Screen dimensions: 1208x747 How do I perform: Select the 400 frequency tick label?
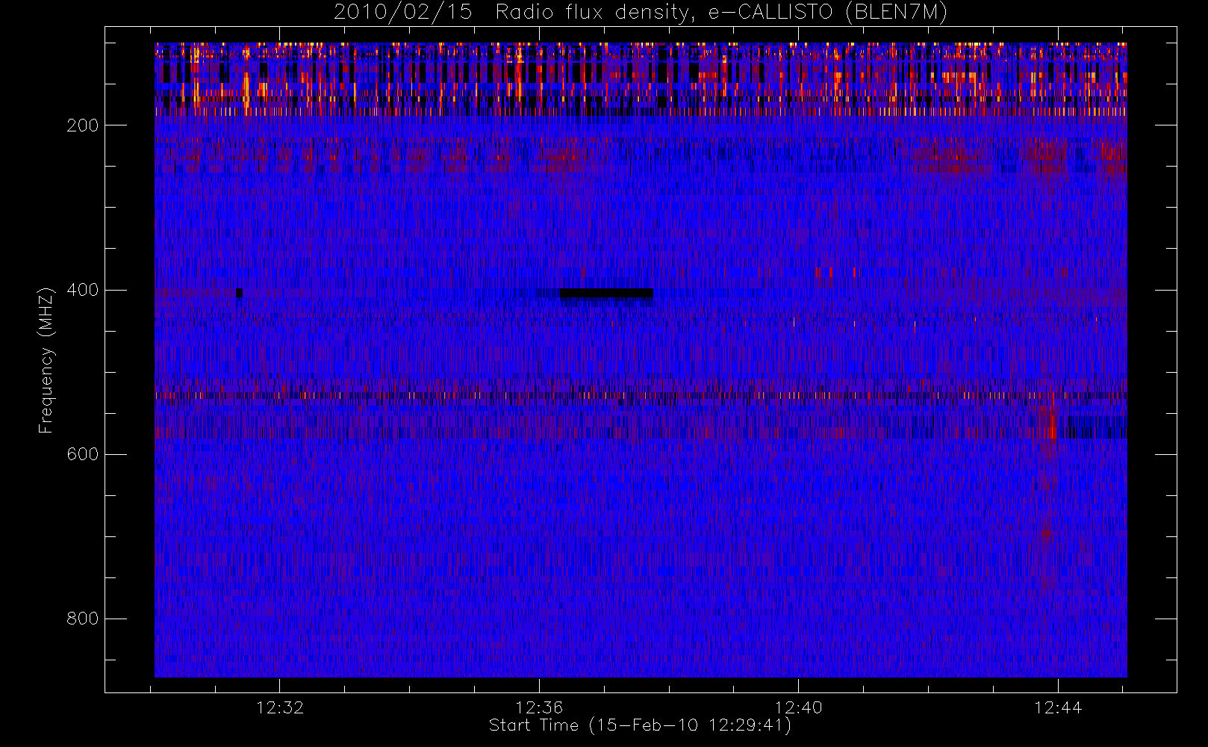82,290
